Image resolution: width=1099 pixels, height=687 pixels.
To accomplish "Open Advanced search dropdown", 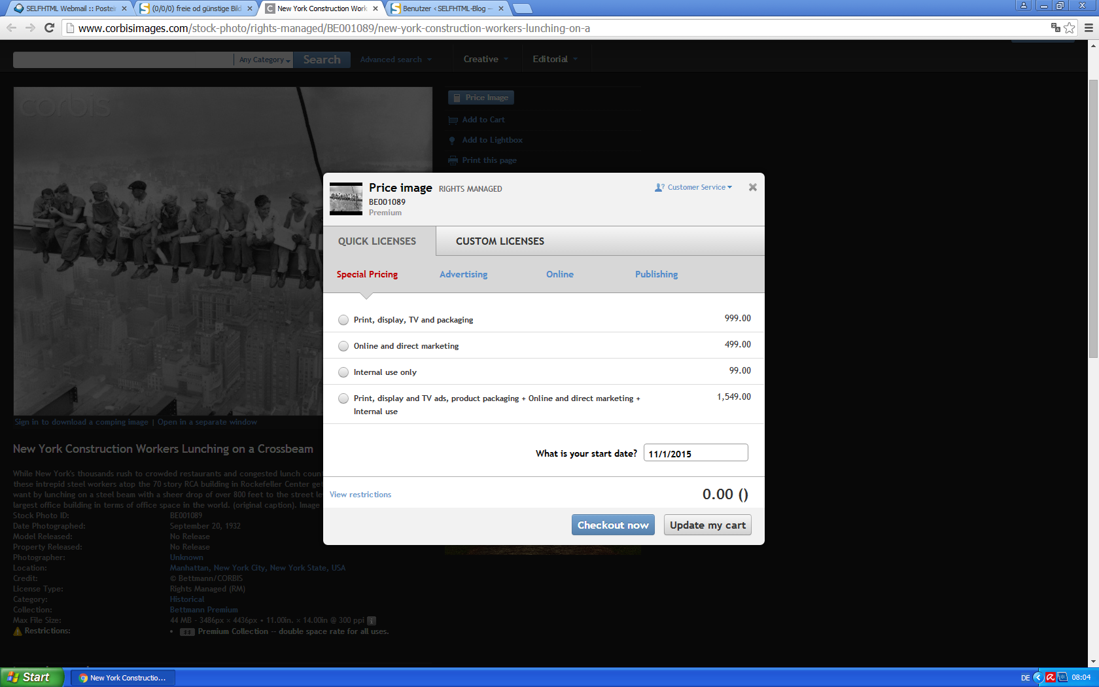I will click(x=396, y=60).
